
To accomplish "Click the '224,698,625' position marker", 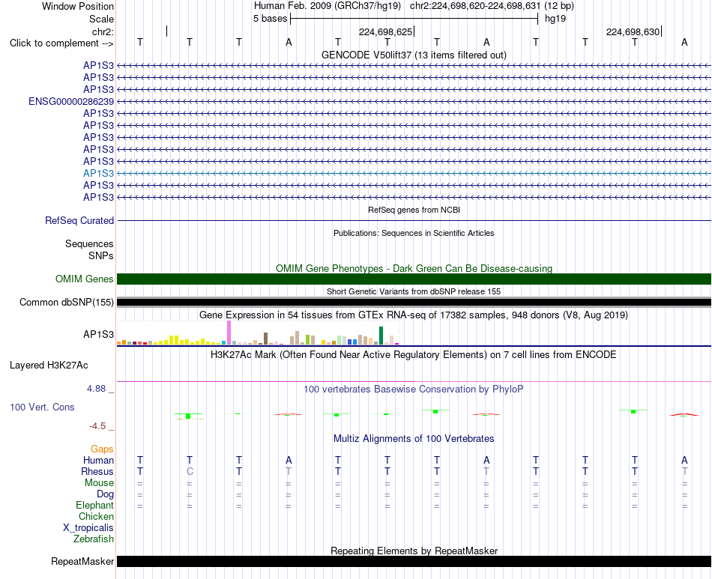I will pyautogui.click(x=385, y=31).
